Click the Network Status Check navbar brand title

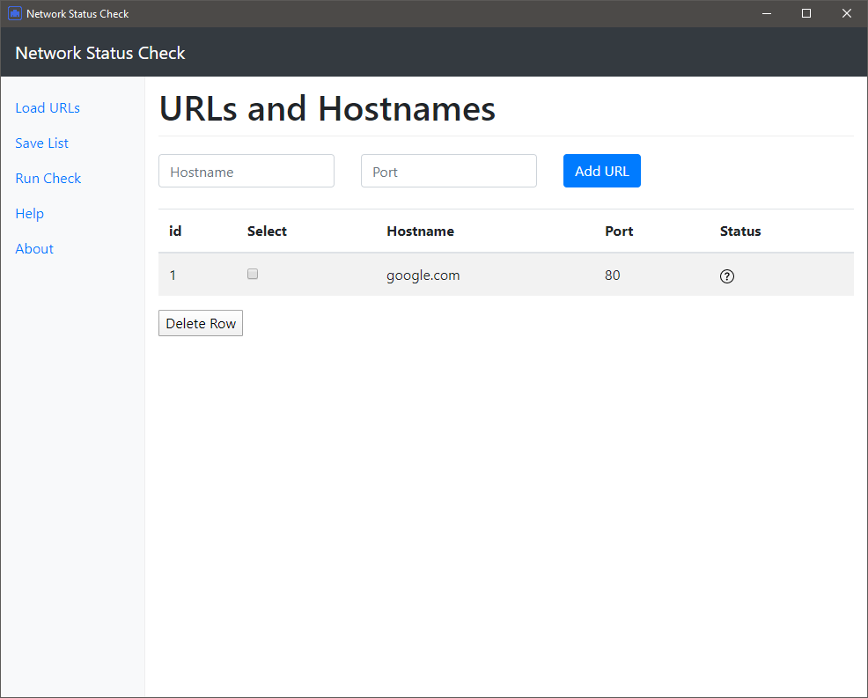(x=100, y=53)
